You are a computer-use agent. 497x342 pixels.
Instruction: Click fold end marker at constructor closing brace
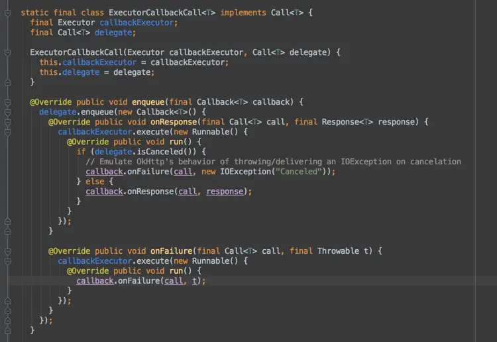7,82
